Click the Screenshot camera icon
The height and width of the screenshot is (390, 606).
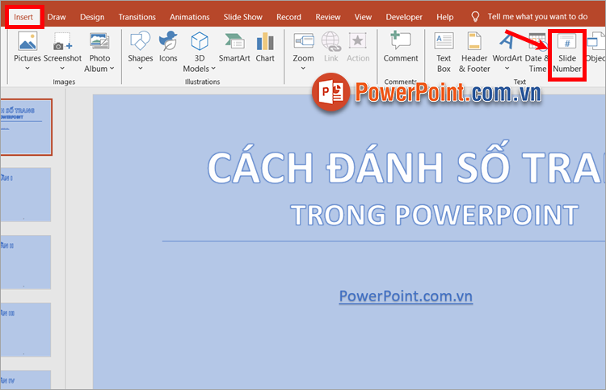(x=62, y=42)
